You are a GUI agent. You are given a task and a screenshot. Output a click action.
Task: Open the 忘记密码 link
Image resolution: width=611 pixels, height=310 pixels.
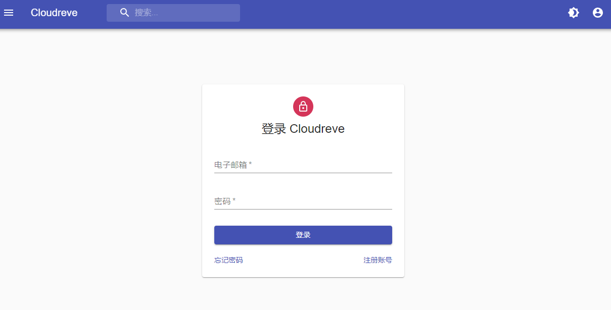pos(228,260)
